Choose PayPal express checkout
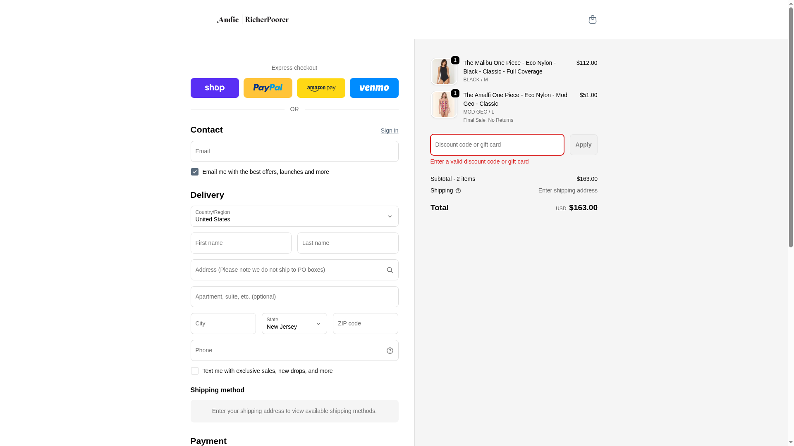The image size is (794, 446). coord(268,88)
